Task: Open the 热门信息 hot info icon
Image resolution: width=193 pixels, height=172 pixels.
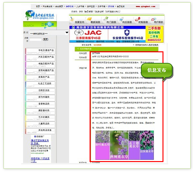Action: (109, 20)
